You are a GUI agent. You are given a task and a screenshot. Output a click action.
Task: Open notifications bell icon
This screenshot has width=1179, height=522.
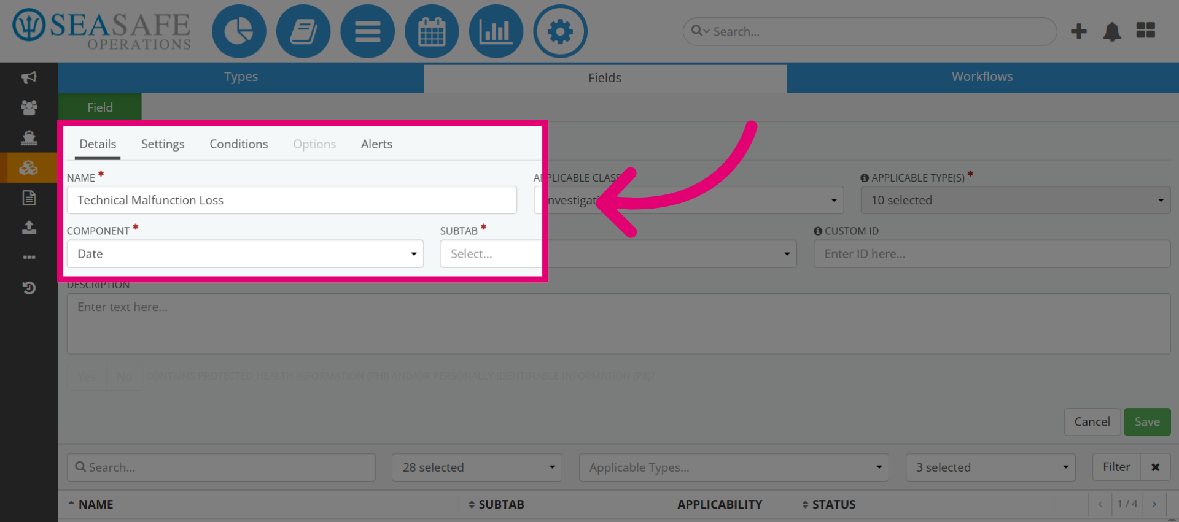(x=1112, y=31)
